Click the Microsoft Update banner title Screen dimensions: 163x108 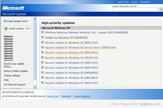point(14,14)
